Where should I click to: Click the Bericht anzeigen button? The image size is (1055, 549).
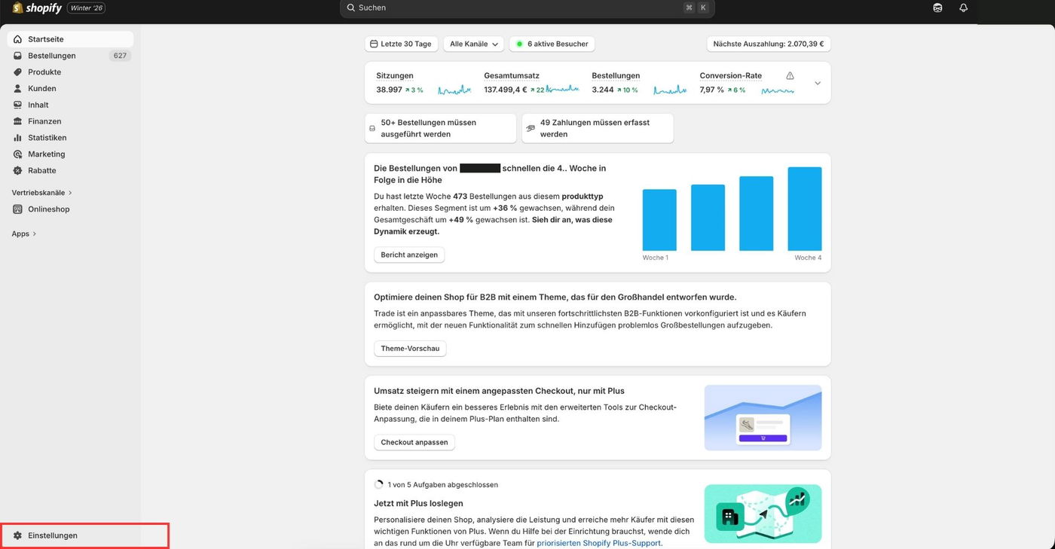[x=409, y=255]
